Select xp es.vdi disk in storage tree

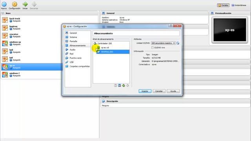coord(105,47)
